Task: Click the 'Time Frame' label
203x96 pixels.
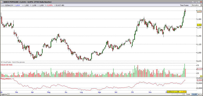Action: tap(184, 5)
